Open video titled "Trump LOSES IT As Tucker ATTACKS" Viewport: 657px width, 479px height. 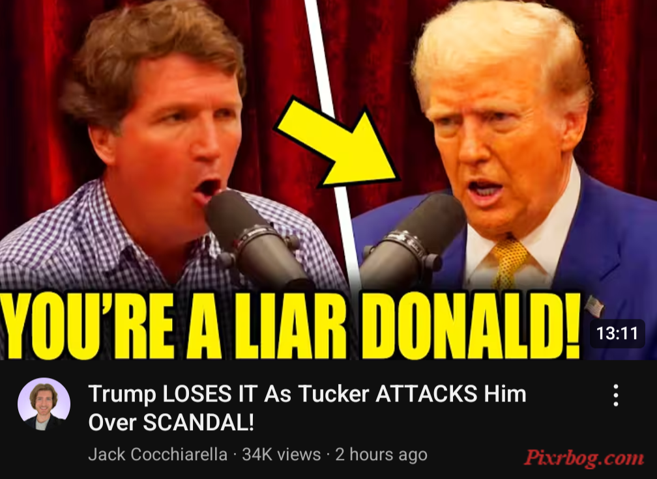pyautogui.click(x=307, y=407)
